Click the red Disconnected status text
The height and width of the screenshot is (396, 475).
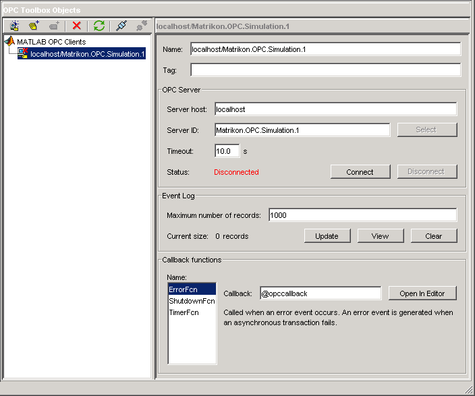(236, 172)
